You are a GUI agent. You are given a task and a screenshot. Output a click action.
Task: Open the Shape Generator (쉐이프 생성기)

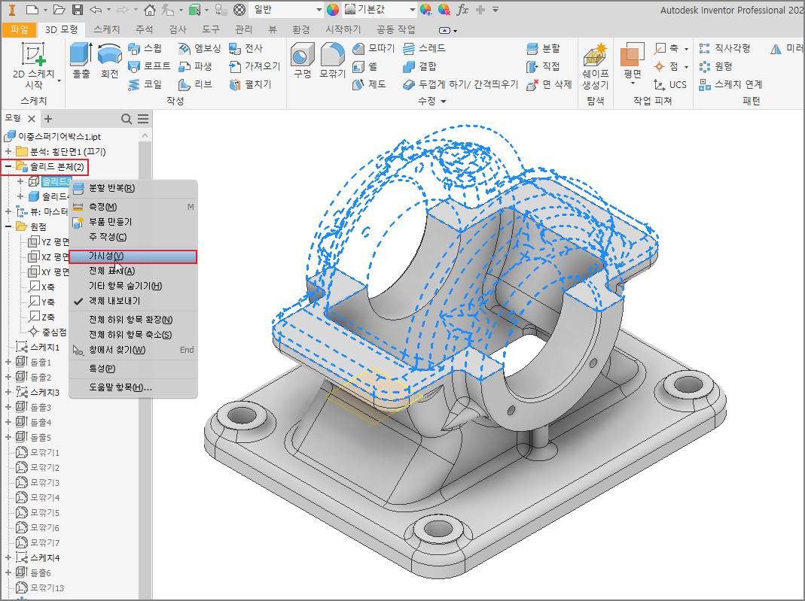click(596, 66)
